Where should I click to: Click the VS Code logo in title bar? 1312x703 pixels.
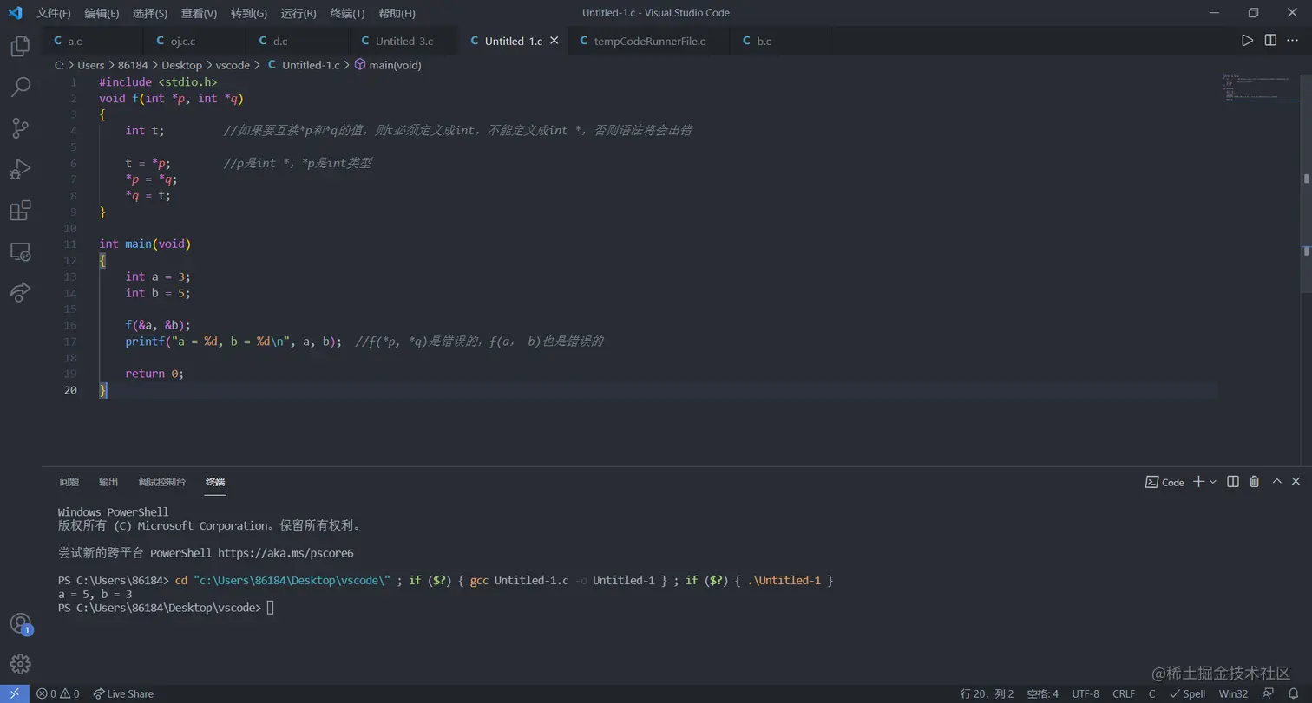(x=15, y=13)
